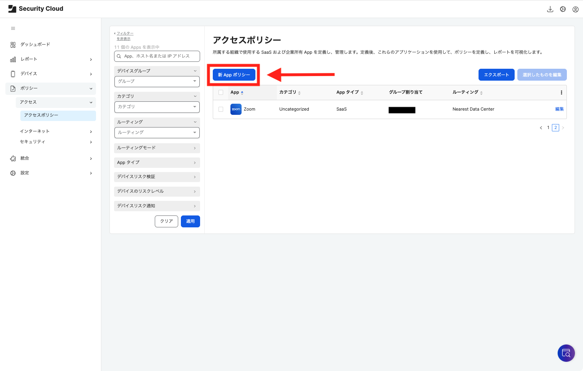Expand the デバイスリスク検証 filter
The image size is (583, 371).
click(157, 177)
